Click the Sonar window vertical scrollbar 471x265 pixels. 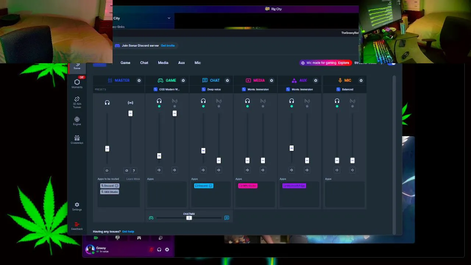click(394, 155)
